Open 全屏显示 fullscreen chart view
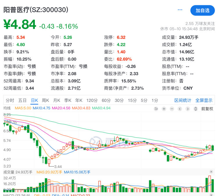This screenshot has width=218, height=196. (204, 100)
